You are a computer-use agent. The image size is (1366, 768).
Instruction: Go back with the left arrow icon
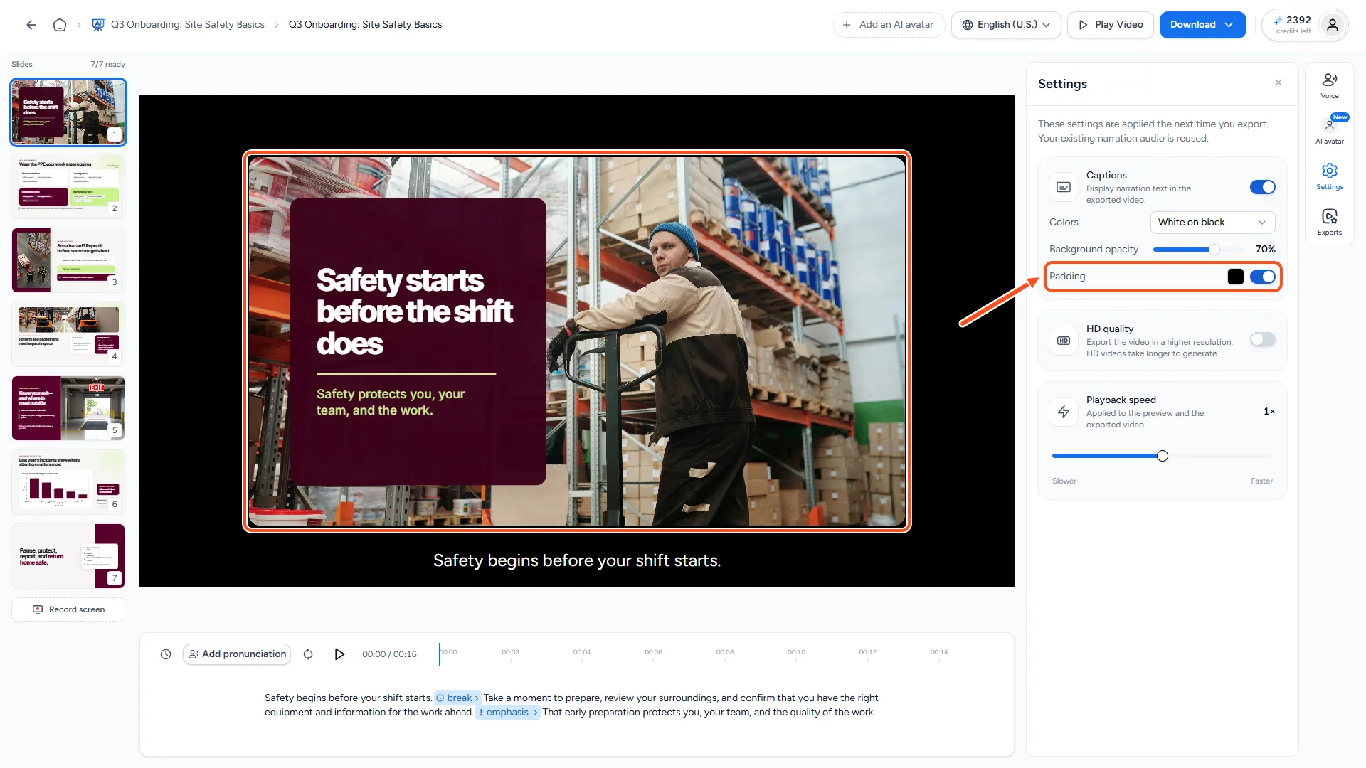[31, 25]
